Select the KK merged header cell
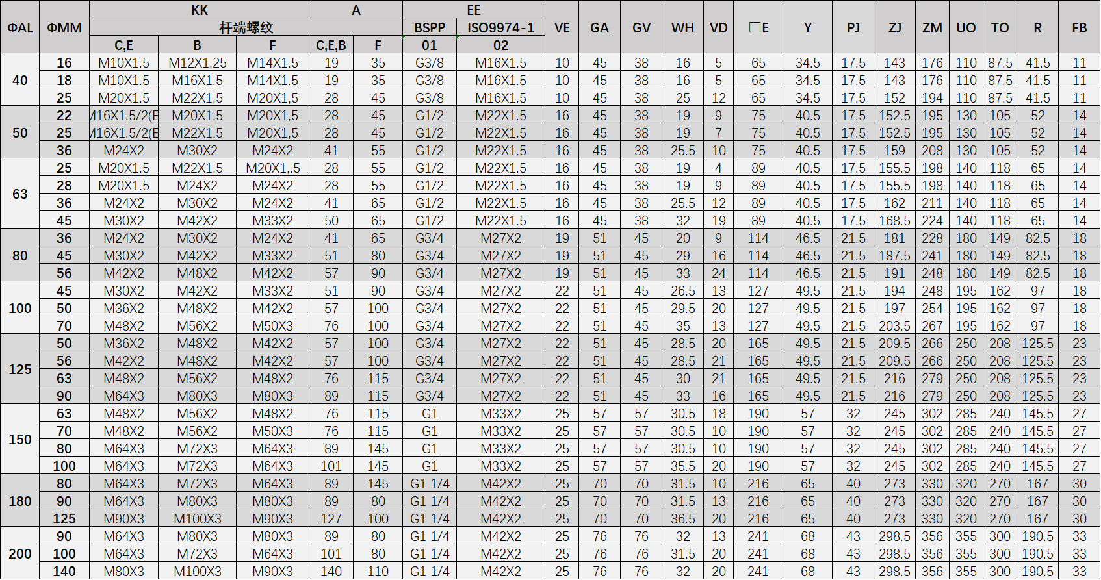This screenshot has height=580, width=1101. (200, 10)
